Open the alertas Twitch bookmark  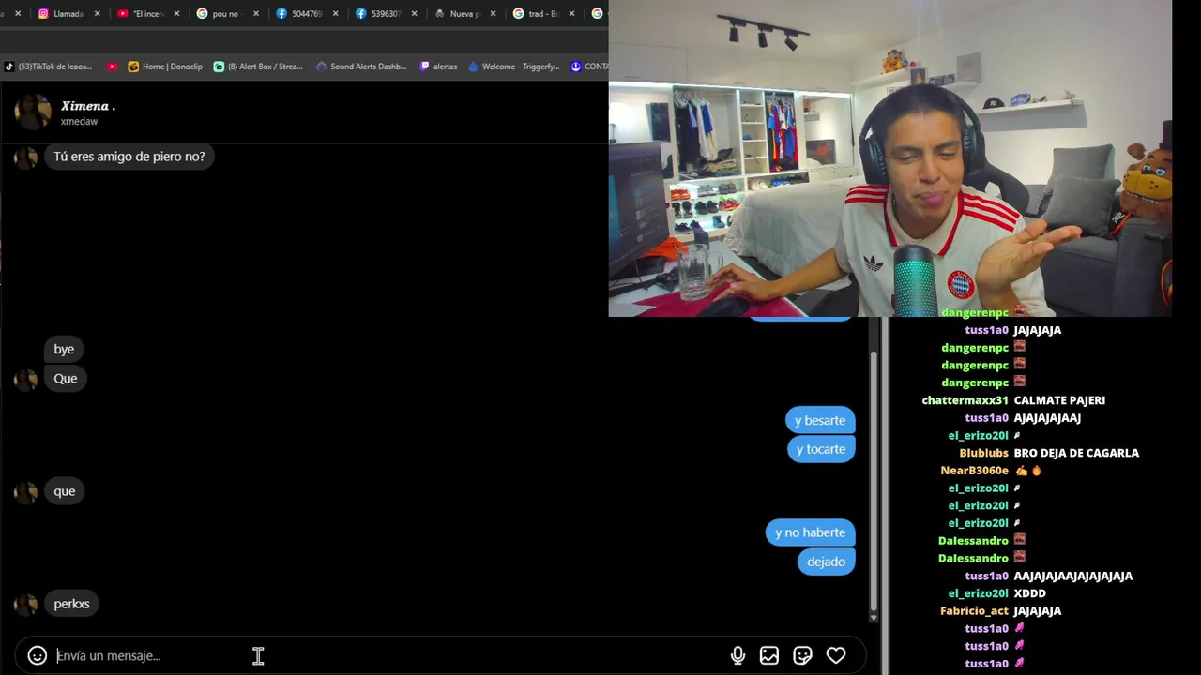click(x=438, y=67)
